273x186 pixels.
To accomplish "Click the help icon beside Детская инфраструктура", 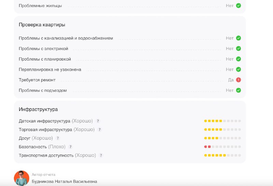I will [98, 121].
